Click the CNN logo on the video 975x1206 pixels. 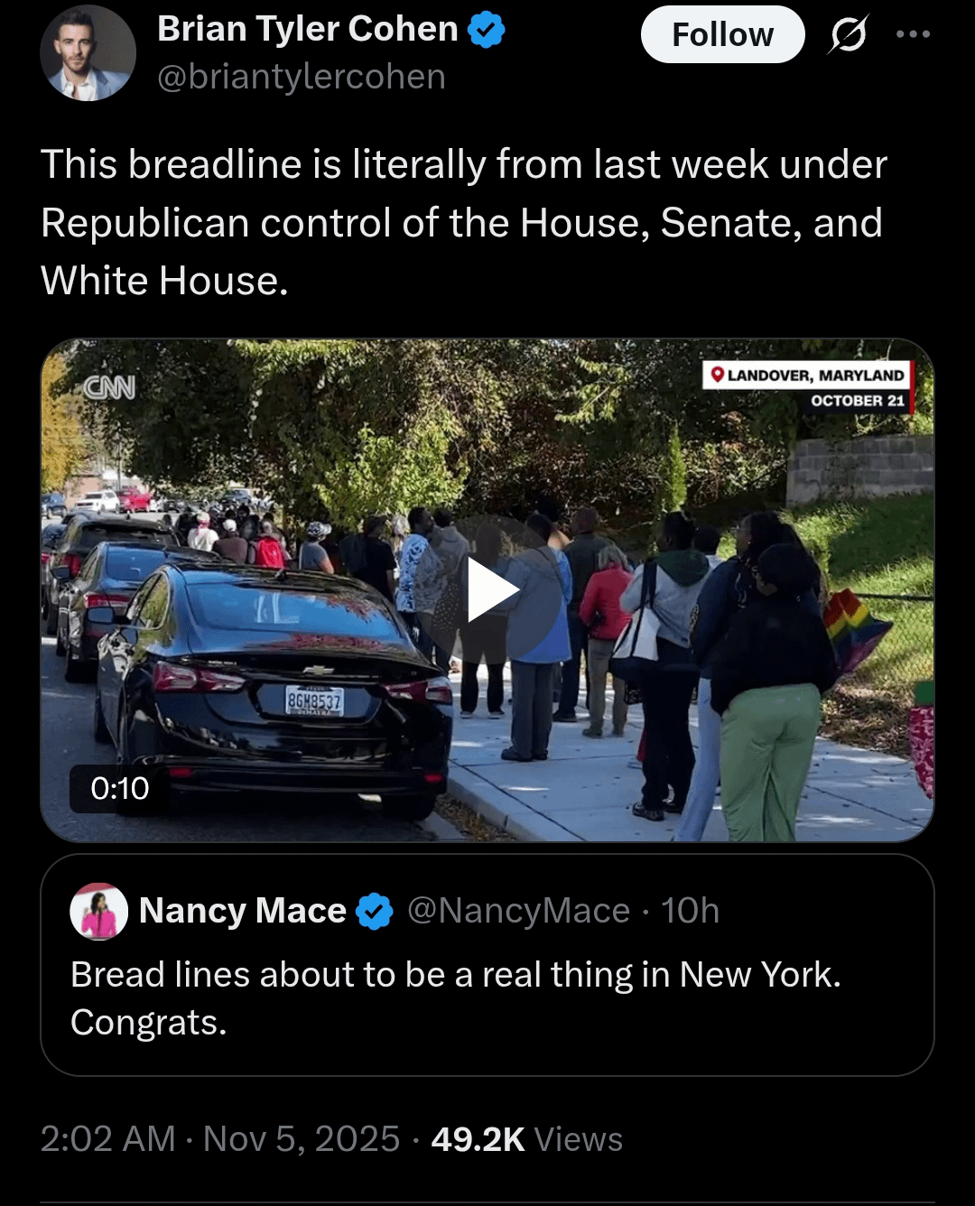pyautogui.click(x=109, y=388)
